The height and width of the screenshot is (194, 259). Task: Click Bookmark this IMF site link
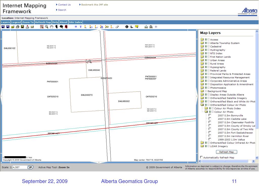click(x=95, y=5)
